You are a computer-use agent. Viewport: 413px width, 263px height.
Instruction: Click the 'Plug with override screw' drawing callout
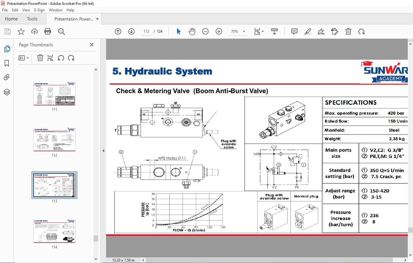click(x=229, y=144)
